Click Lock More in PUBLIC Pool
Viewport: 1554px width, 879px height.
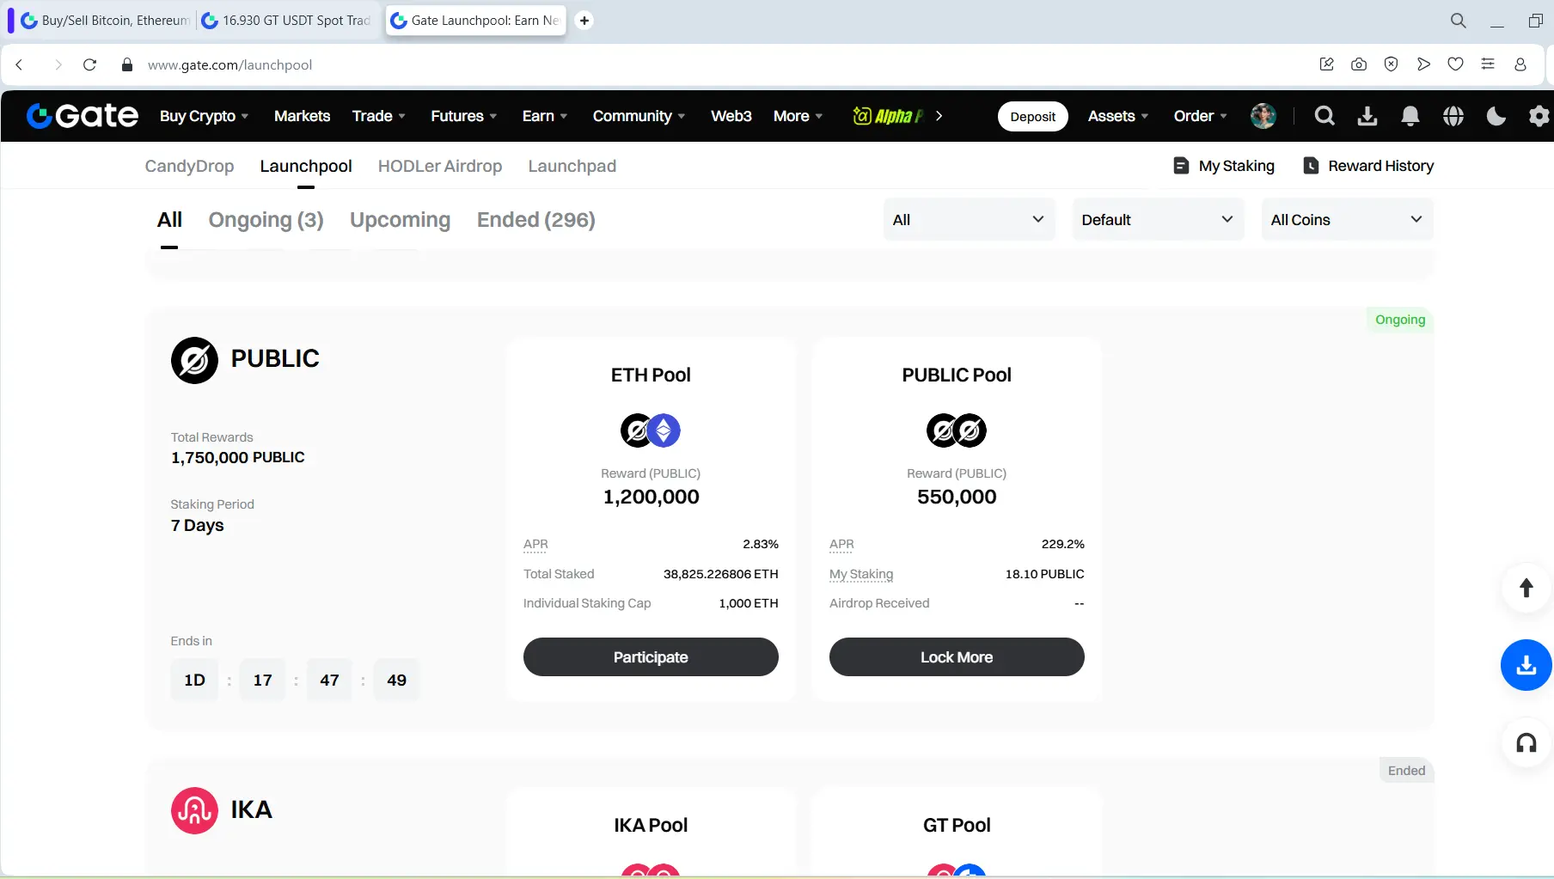[x=957, y=656]
